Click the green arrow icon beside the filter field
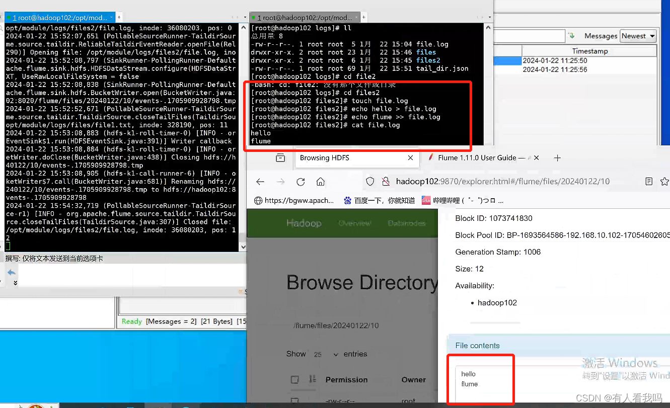This screenshot has height=408, width=670. point(571,36)
